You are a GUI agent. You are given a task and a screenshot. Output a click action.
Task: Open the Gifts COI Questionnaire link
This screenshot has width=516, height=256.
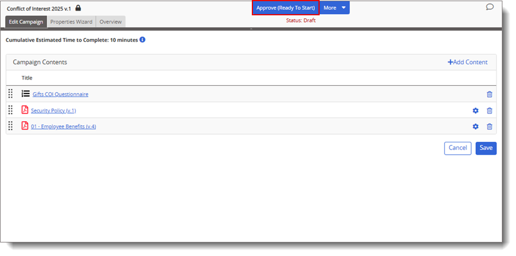coord(60,94)
